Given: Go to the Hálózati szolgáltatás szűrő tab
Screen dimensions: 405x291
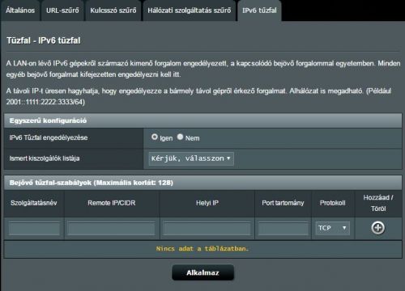Looking at the screenshot, I should [189, 11].
